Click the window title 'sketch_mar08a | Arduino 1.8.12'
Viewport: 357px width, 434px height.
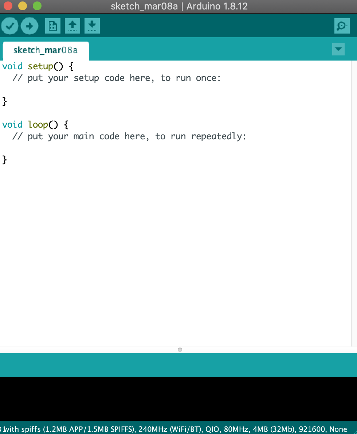179,6
